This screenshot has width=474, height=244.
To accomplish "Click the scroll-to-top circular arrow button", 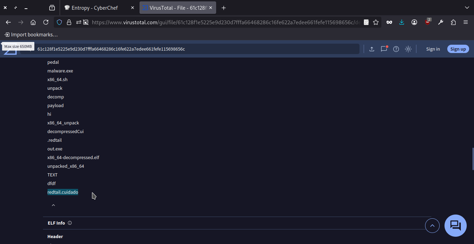I will pos(432,226).
